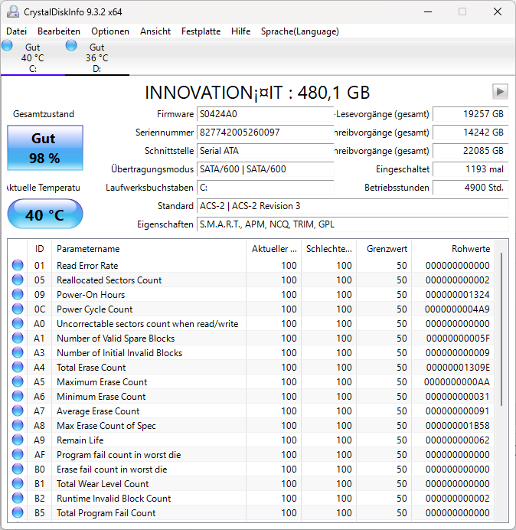Viewport: 516px width, 530px height.
Task: Click the Übertragungsmodus field
Action: point(265,169)
